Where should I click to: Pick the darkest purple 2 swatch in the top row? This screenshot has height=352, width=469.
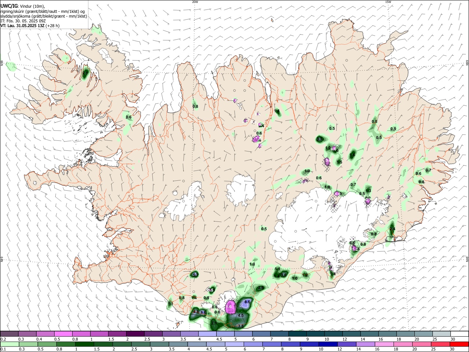pos(135,334)
